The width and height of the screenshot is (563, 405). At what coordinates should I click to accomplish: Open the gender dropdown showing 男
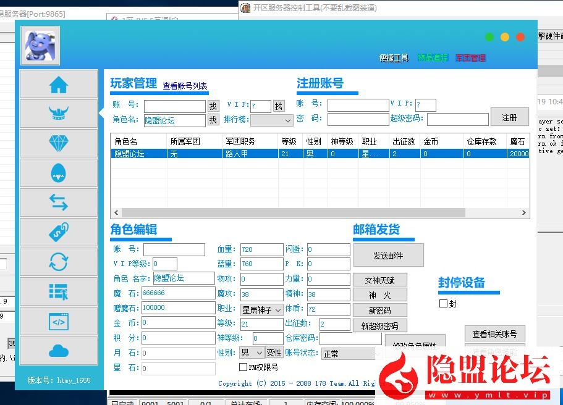(x=253, y=353)
